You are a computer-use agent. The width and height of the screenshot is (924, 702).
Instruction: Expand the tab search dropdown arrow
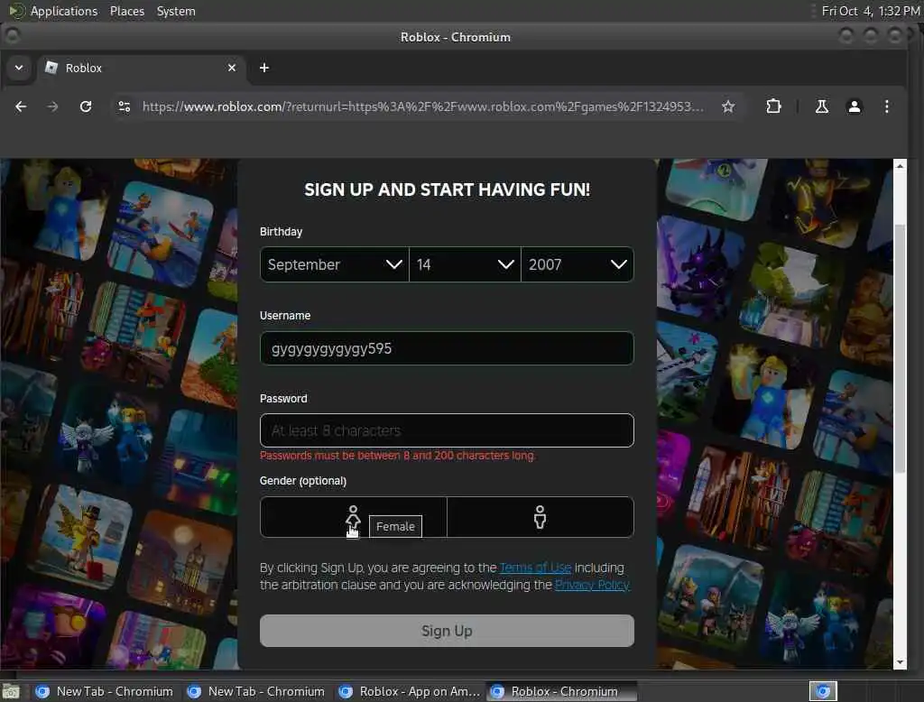tap(19, 68)
